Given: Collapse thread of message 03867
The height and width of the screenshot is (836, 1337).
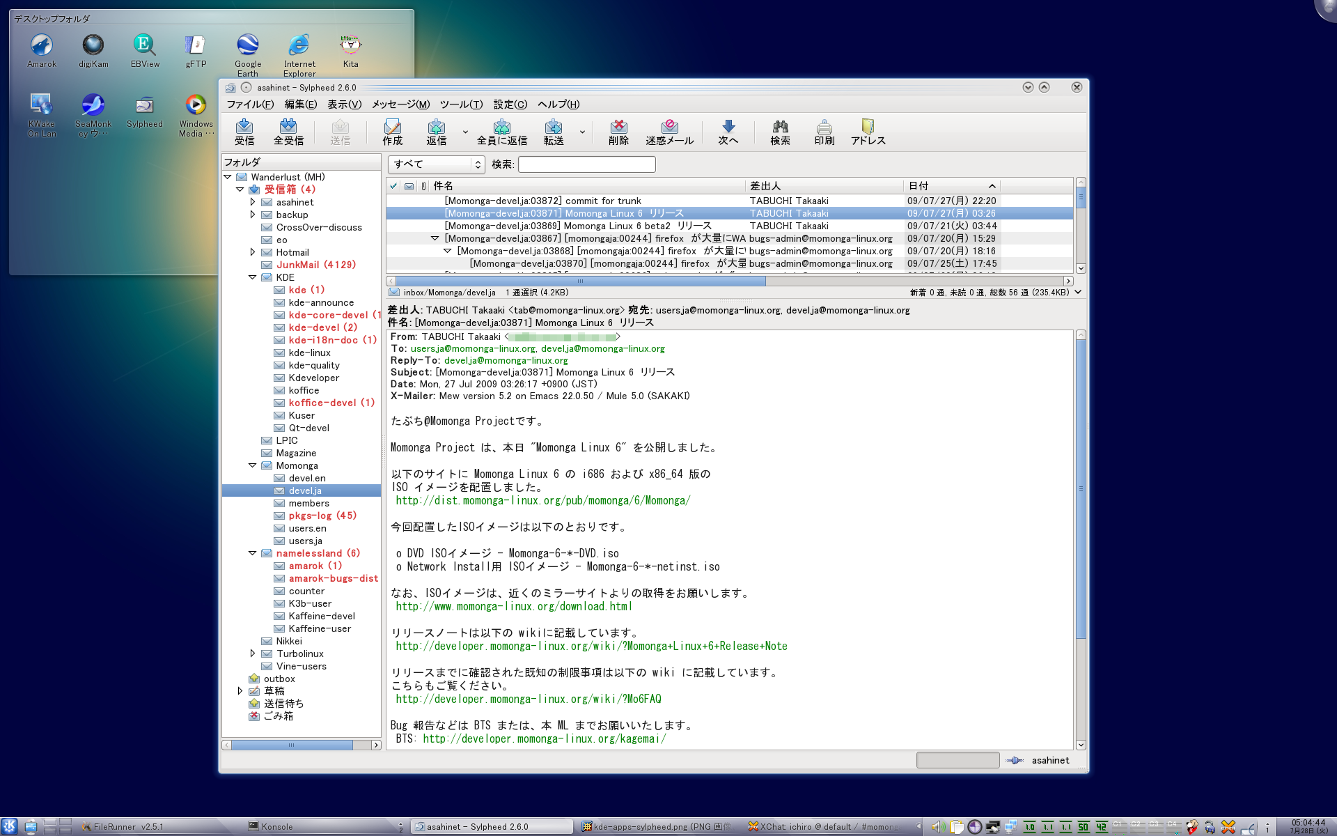Looking at the screenshot, I should pyautogui.click(x=435, y=238).
